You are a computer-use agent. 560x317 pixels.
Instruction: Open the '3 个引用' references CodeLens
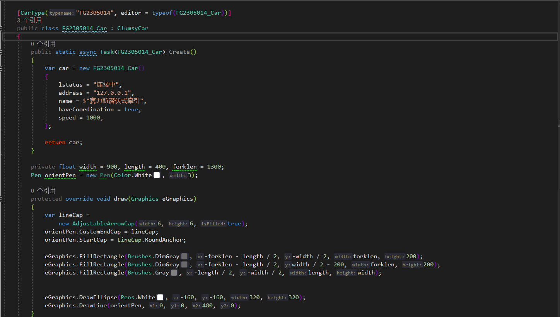point(29,20)
